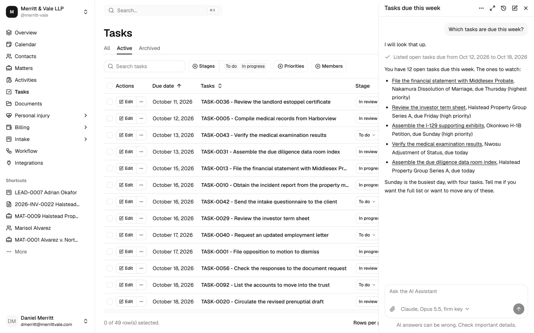Sort by the Due date column header
Viewport: 534px width, 333px height.
click(x=167, y=86)
